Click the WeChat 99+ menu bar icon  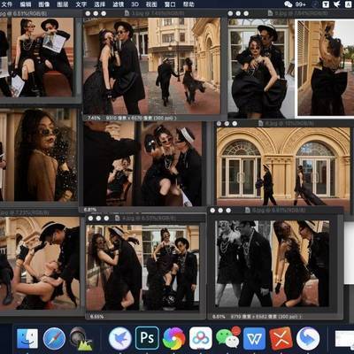(295, 4)
